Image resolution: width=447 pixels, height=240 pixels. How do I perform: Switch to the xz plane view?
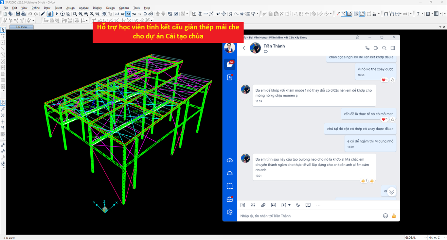click(x=128, y=14)
